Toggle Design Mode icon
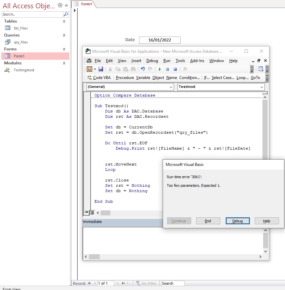Viewport: 285px width, 290px height. click(x=185, y=69)
